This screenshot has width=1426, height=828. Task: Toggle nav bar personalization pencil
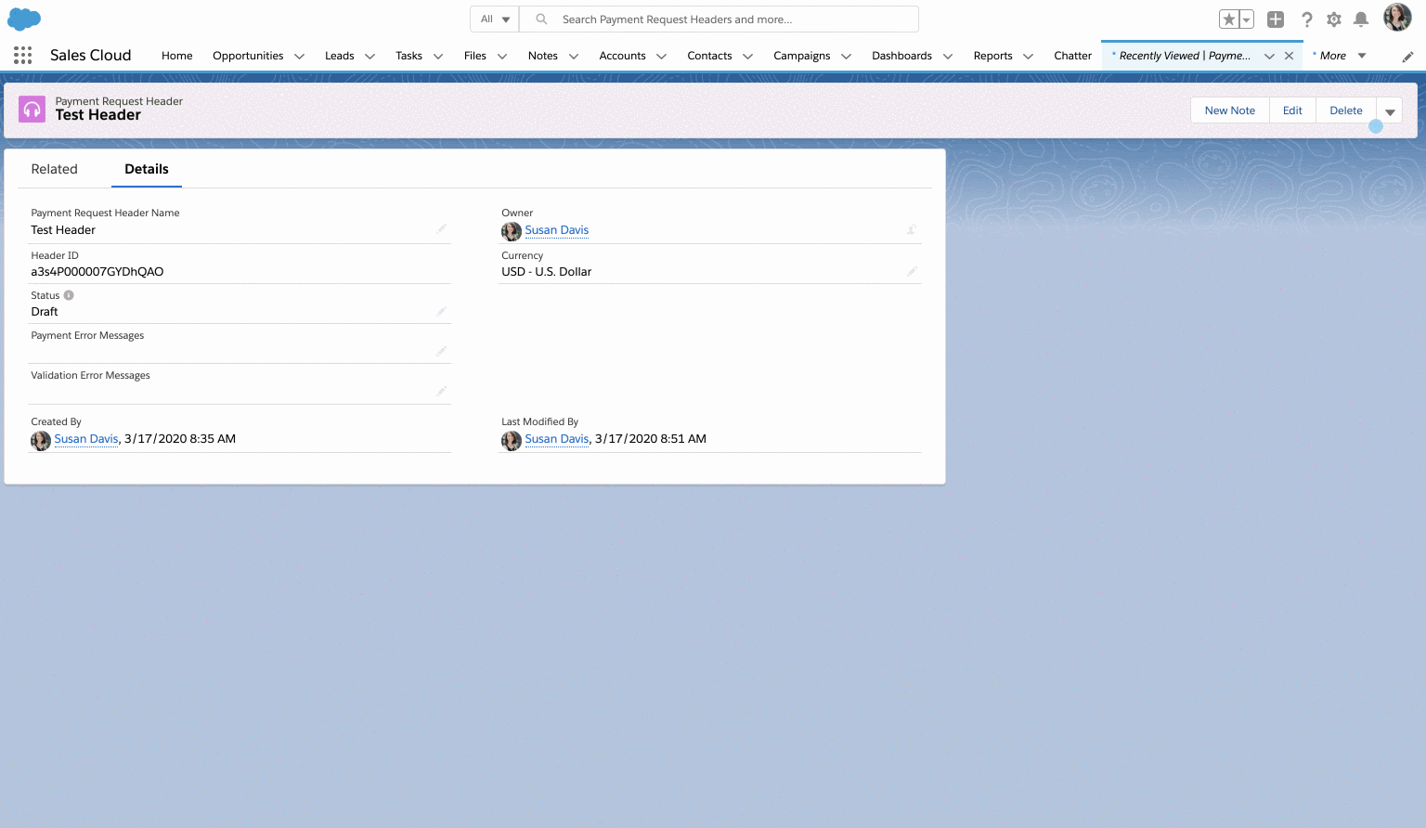coord(1408,56)
